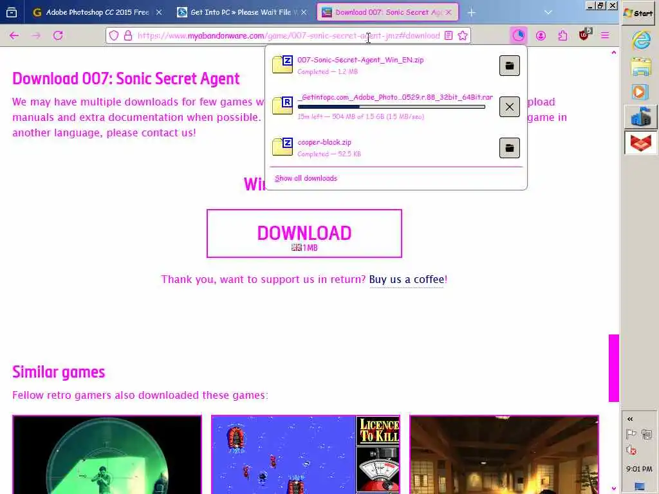Viewport: 659px width, 494px height.
Task: Cancel the Adobe Photoshop rar download
Action: pos(510,107)
